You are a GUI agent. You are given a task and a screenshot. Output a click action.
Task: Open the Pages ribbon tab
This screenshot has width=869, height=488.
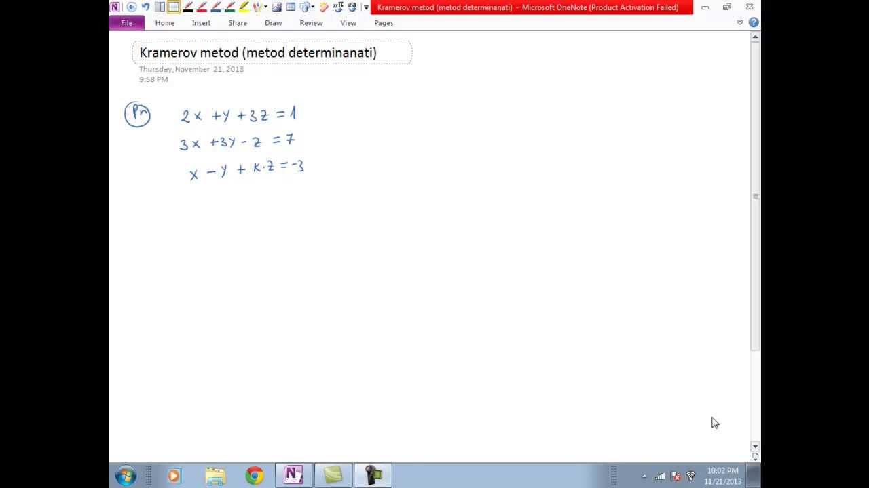pos(384,23)
